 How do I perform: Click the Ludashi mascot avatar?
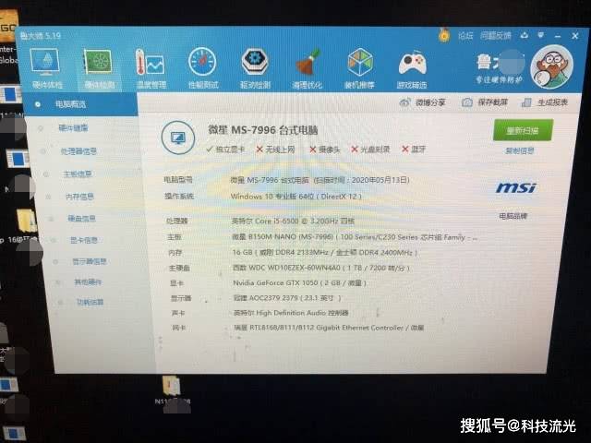tap(552, 67)
